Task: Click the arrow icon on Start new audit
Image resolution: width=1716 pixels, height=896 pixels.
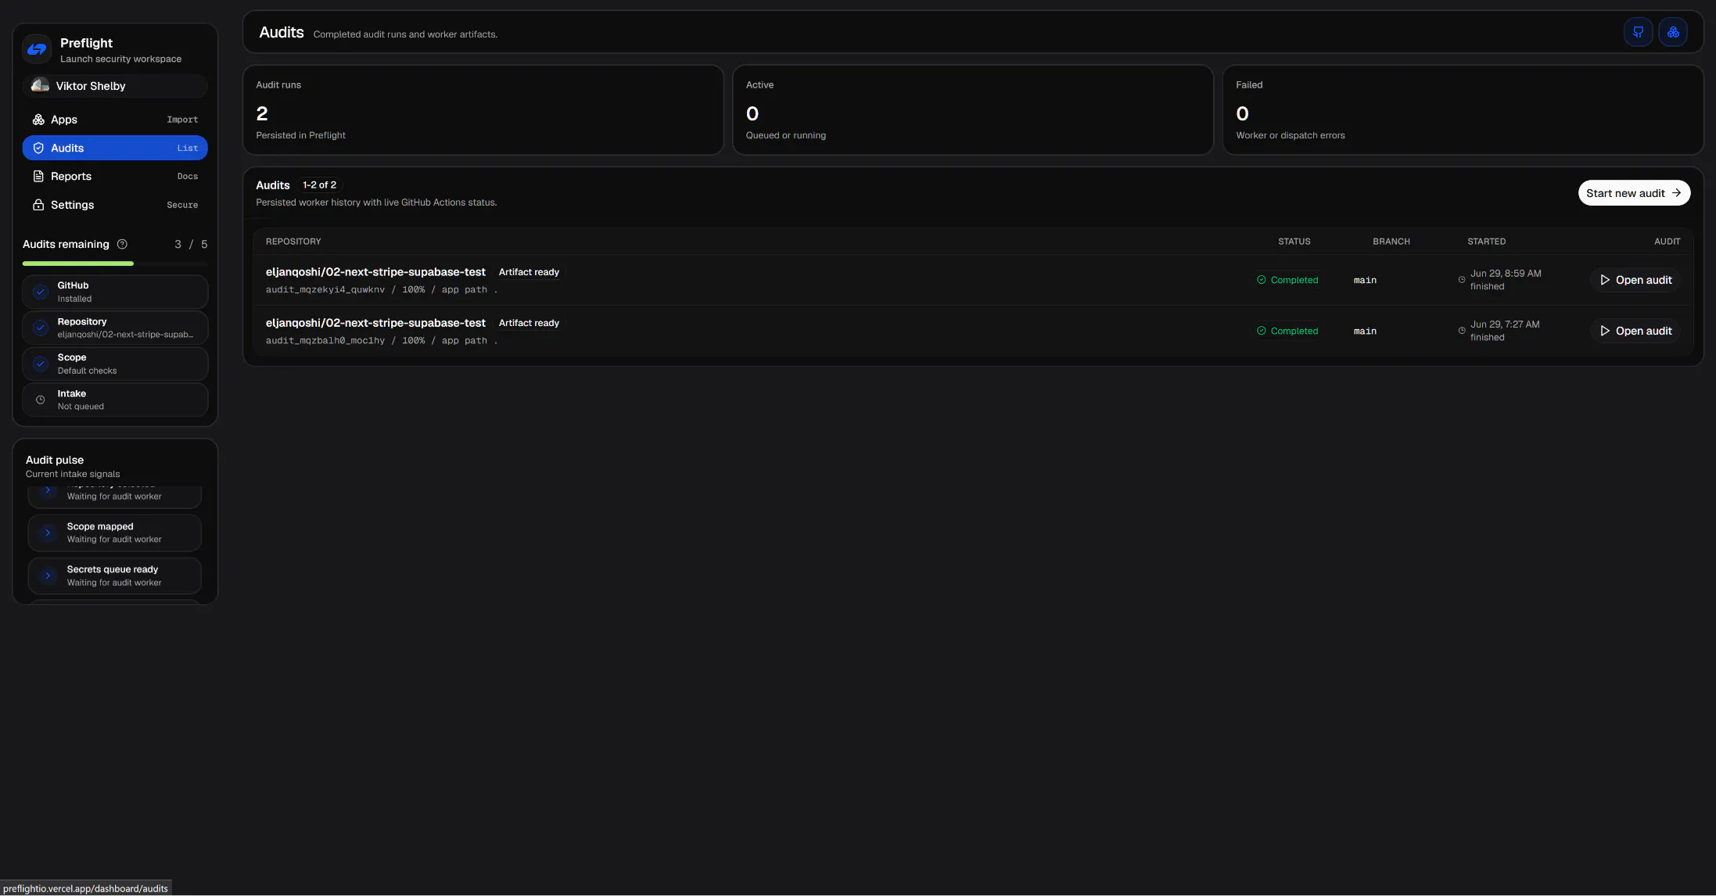Action: tap(1676, 193)
